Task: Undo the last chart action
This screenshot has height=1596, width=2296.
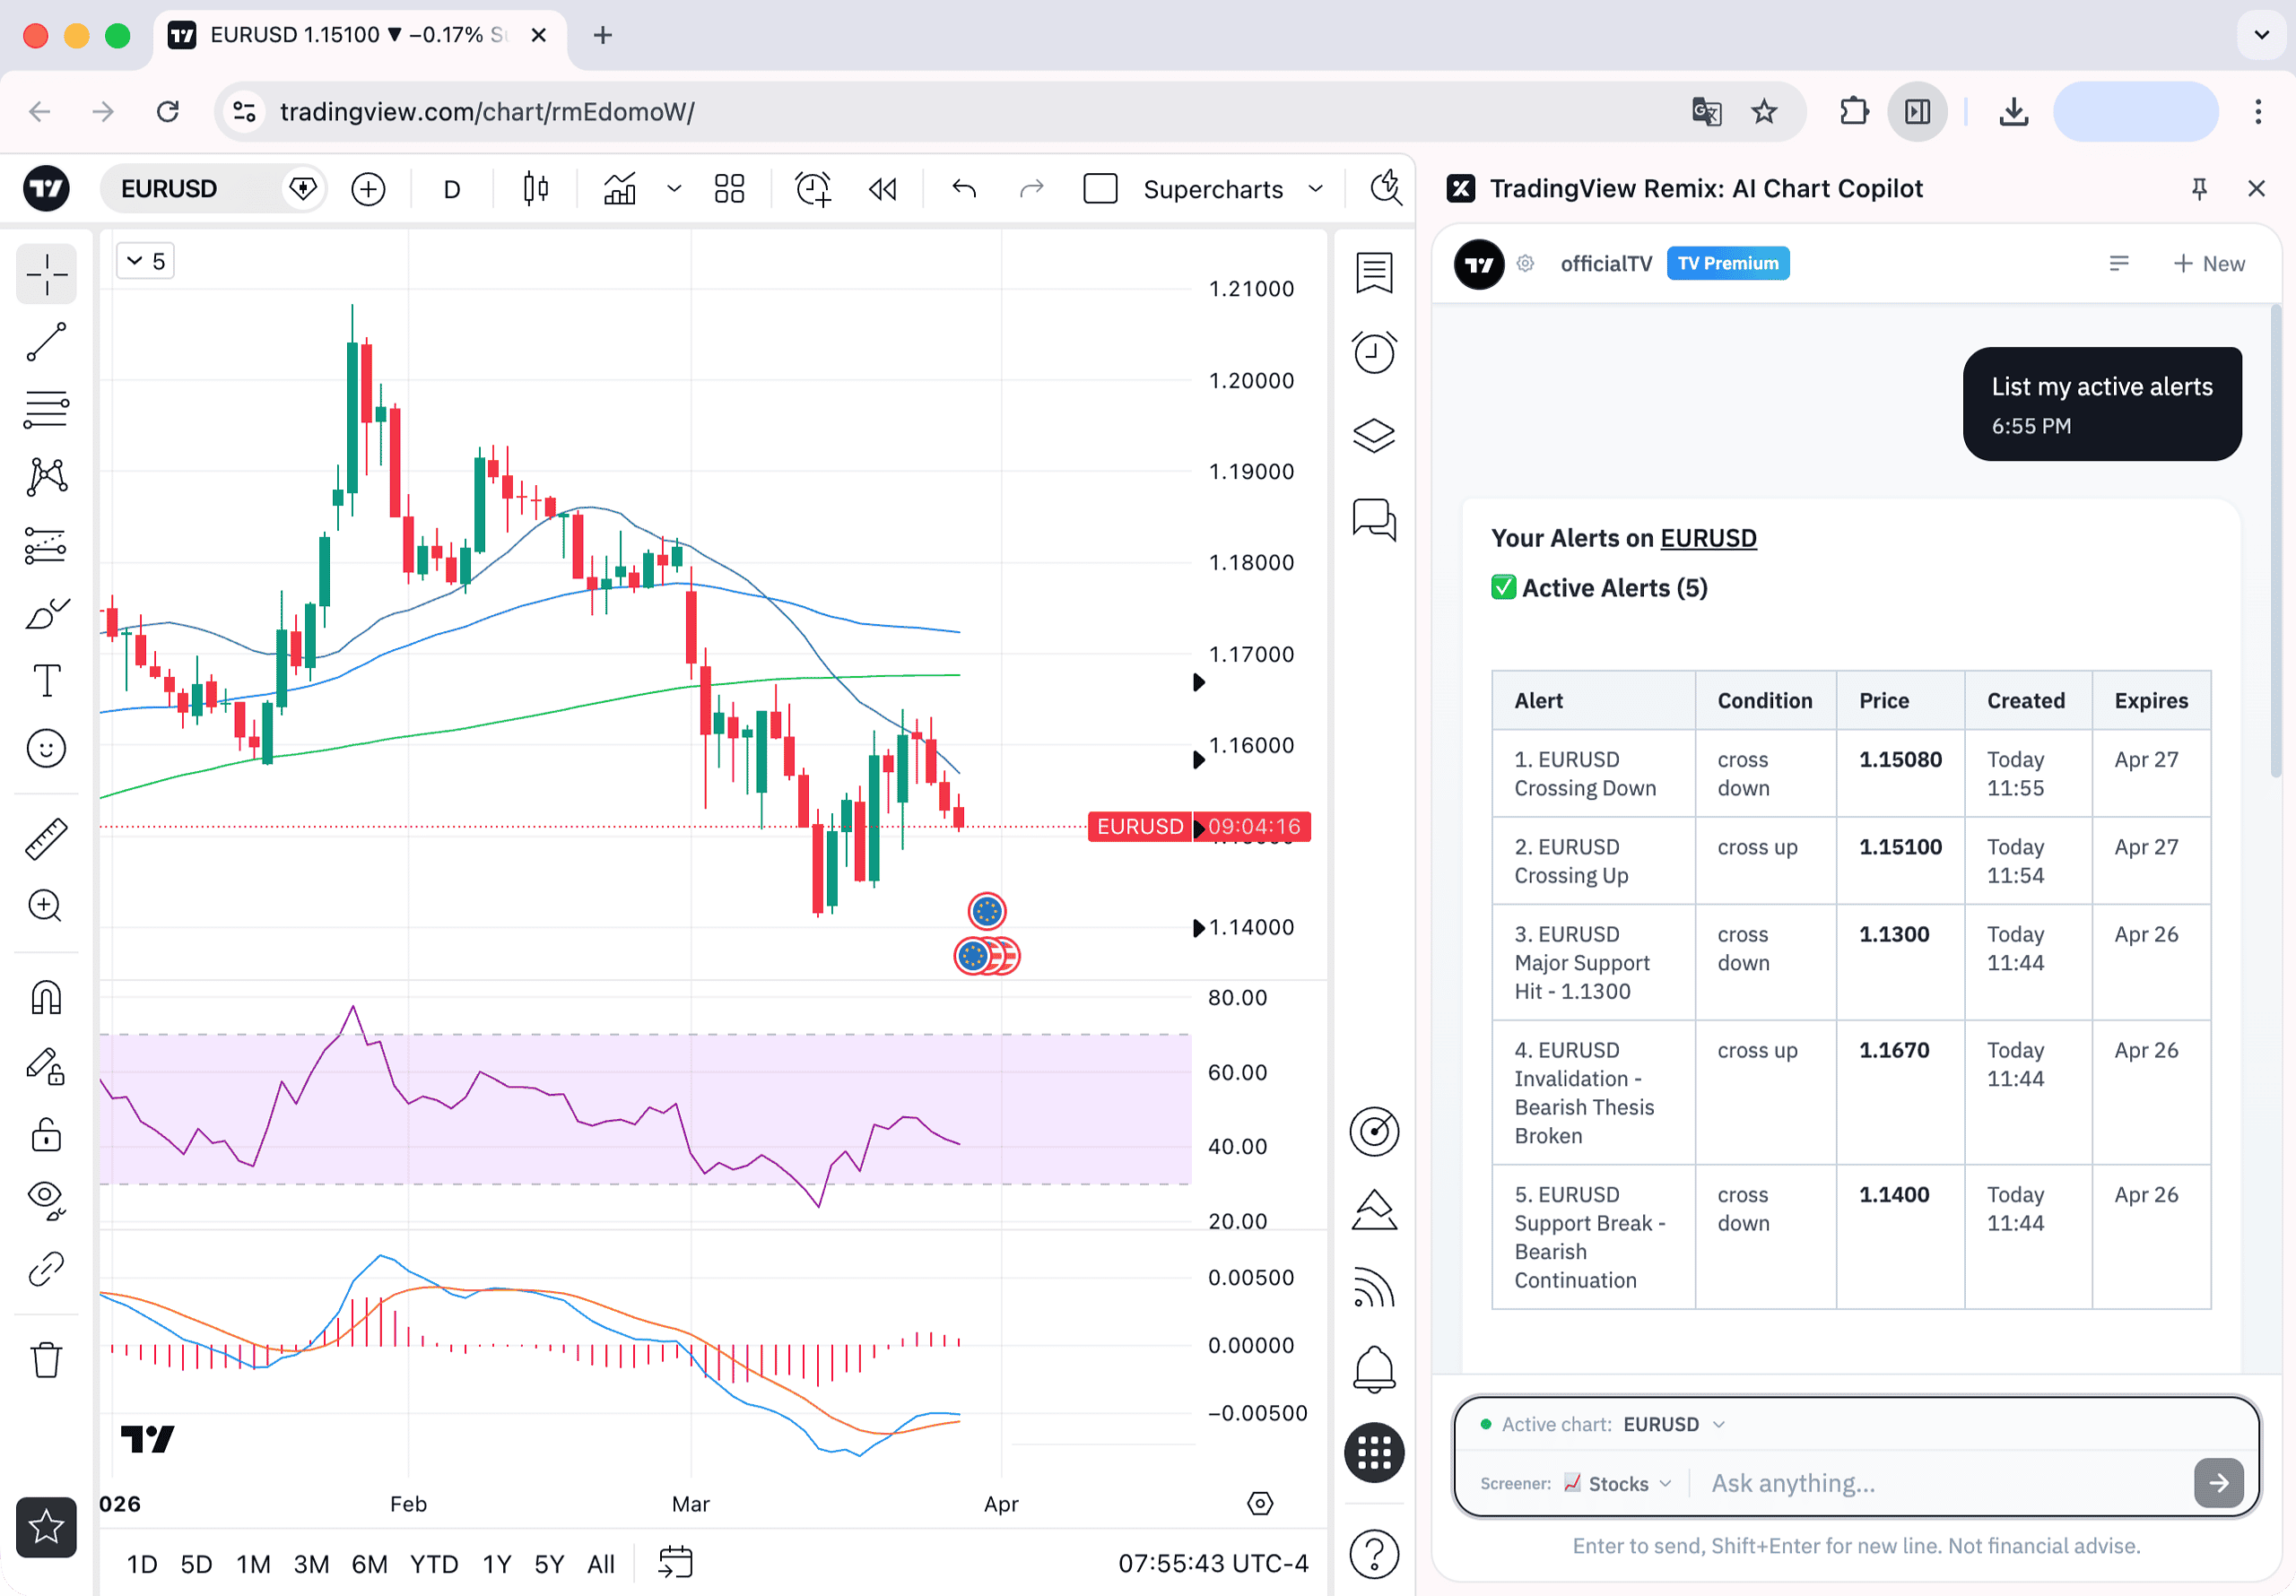Action: (964, 189)
